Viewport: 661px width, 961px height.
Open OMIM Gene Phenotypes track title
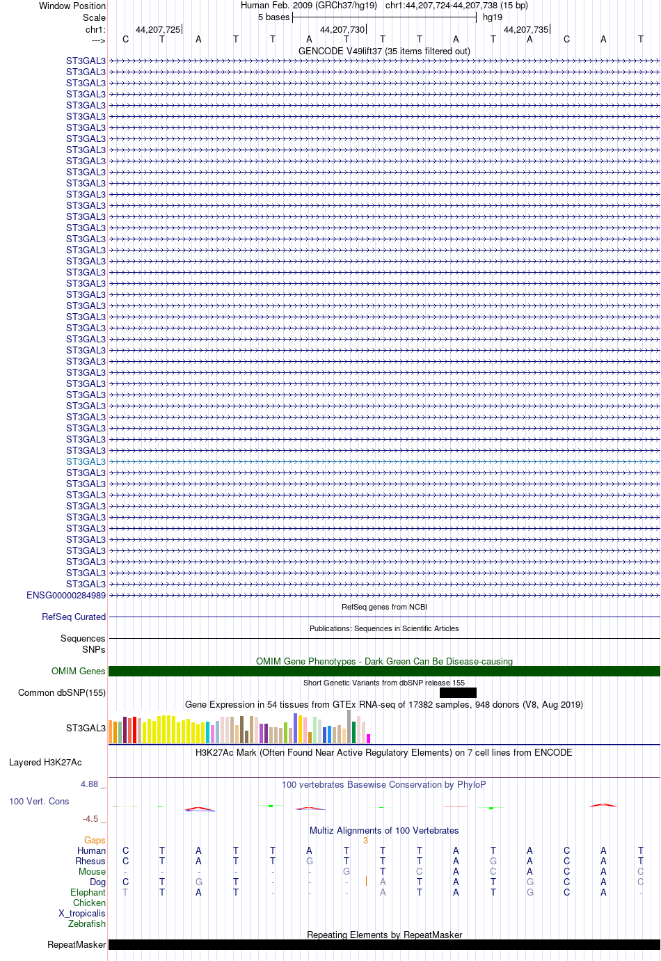pyautogui.click(x=384, y=661)
